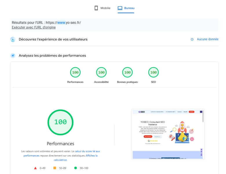
Task: Click the large 'Performances' title under gauge
Action: pyautogui.click(x=60, y=144)
